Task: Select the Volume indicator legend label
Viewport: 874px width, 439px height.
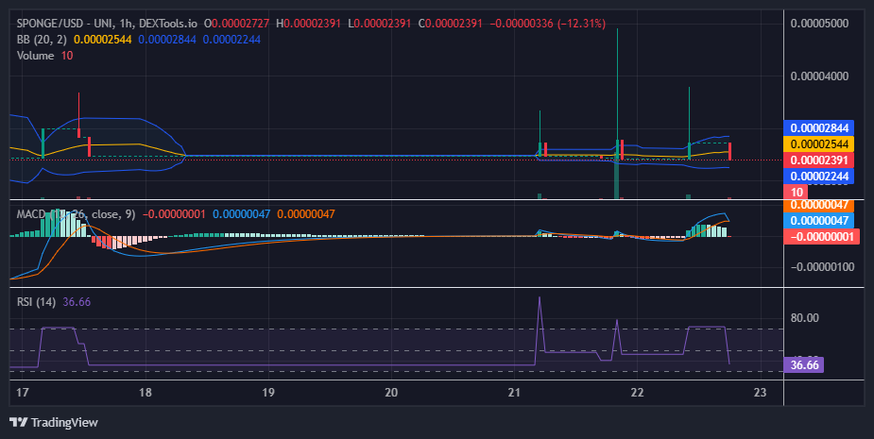Action: pyautogui.click(x=35, y=56)
